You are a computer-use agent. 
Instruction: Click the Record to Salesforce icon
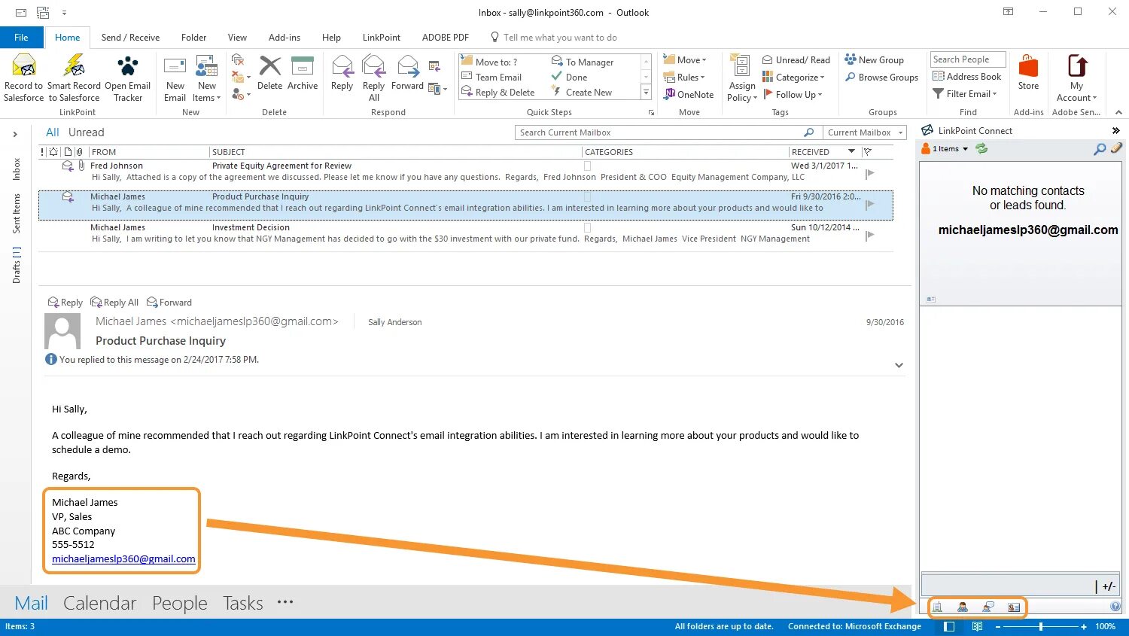24,66
